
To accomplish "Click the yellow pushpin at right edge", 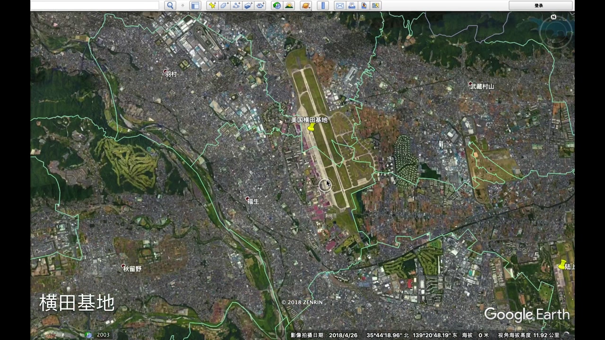I will coord(562,265).
